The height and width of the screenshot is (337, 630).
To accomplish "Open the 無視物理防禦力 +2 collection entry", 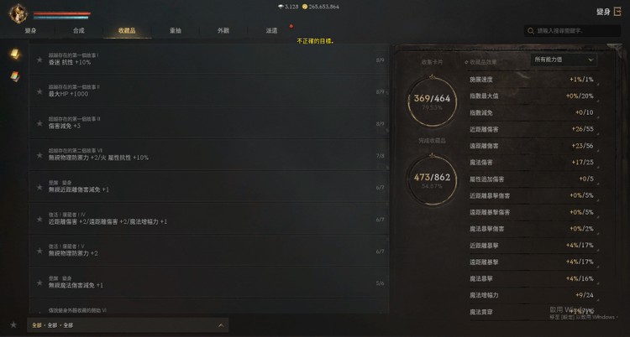I will [209, 251].
